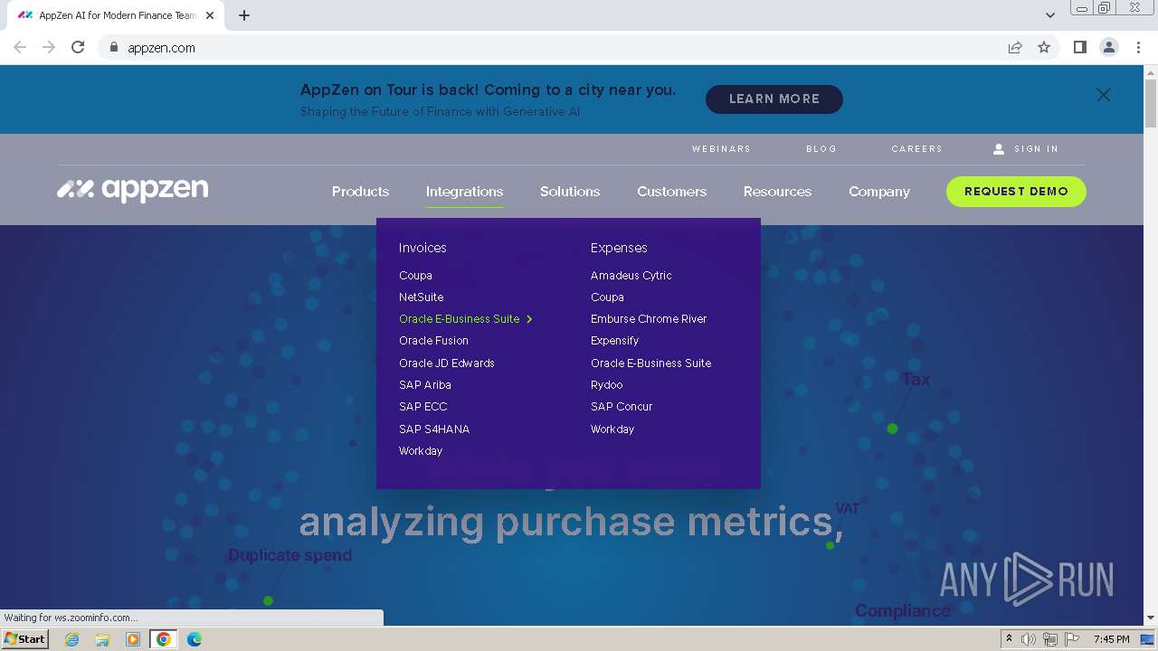Select Expensify integration

point(614,341)
